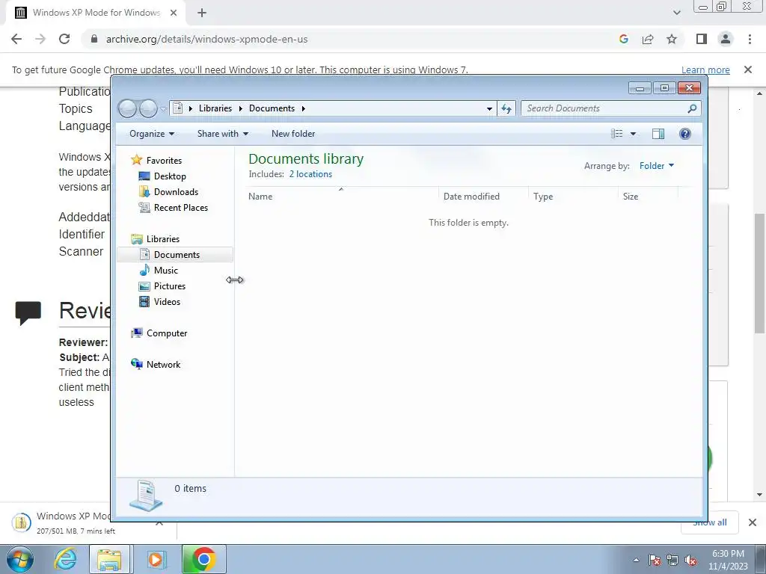Refresh the Documents folder view
Viewport: 766px width, 574px height.
tap(506, 108)
